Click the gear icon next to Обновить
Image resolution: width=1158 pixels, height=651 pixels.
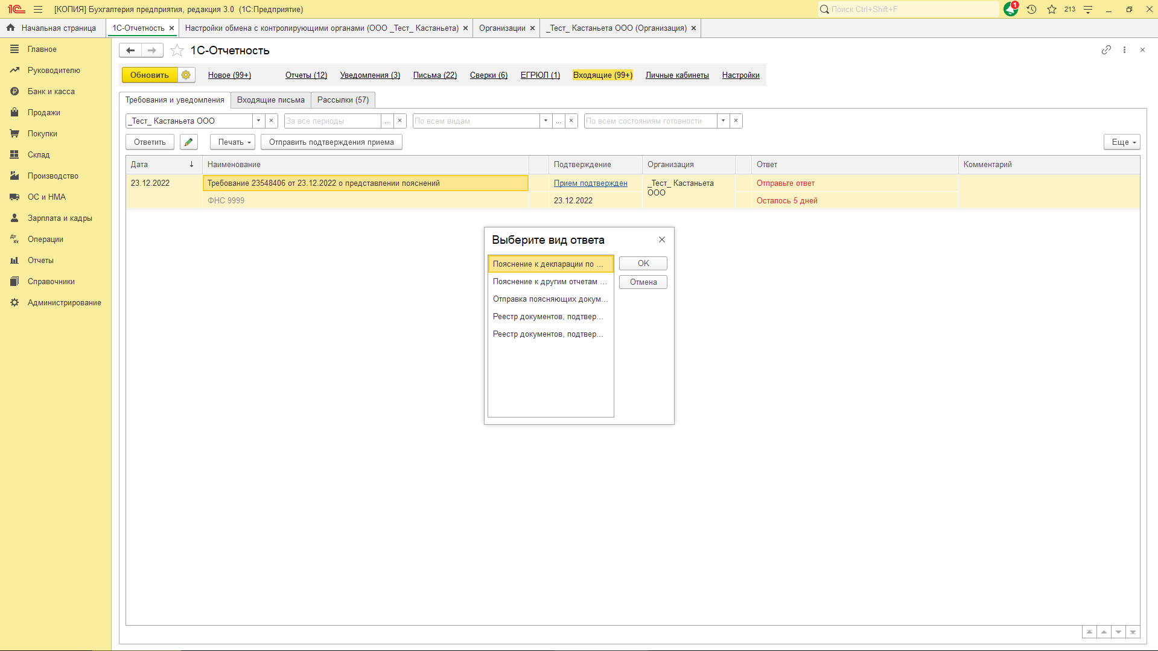(x=186, y=75)
